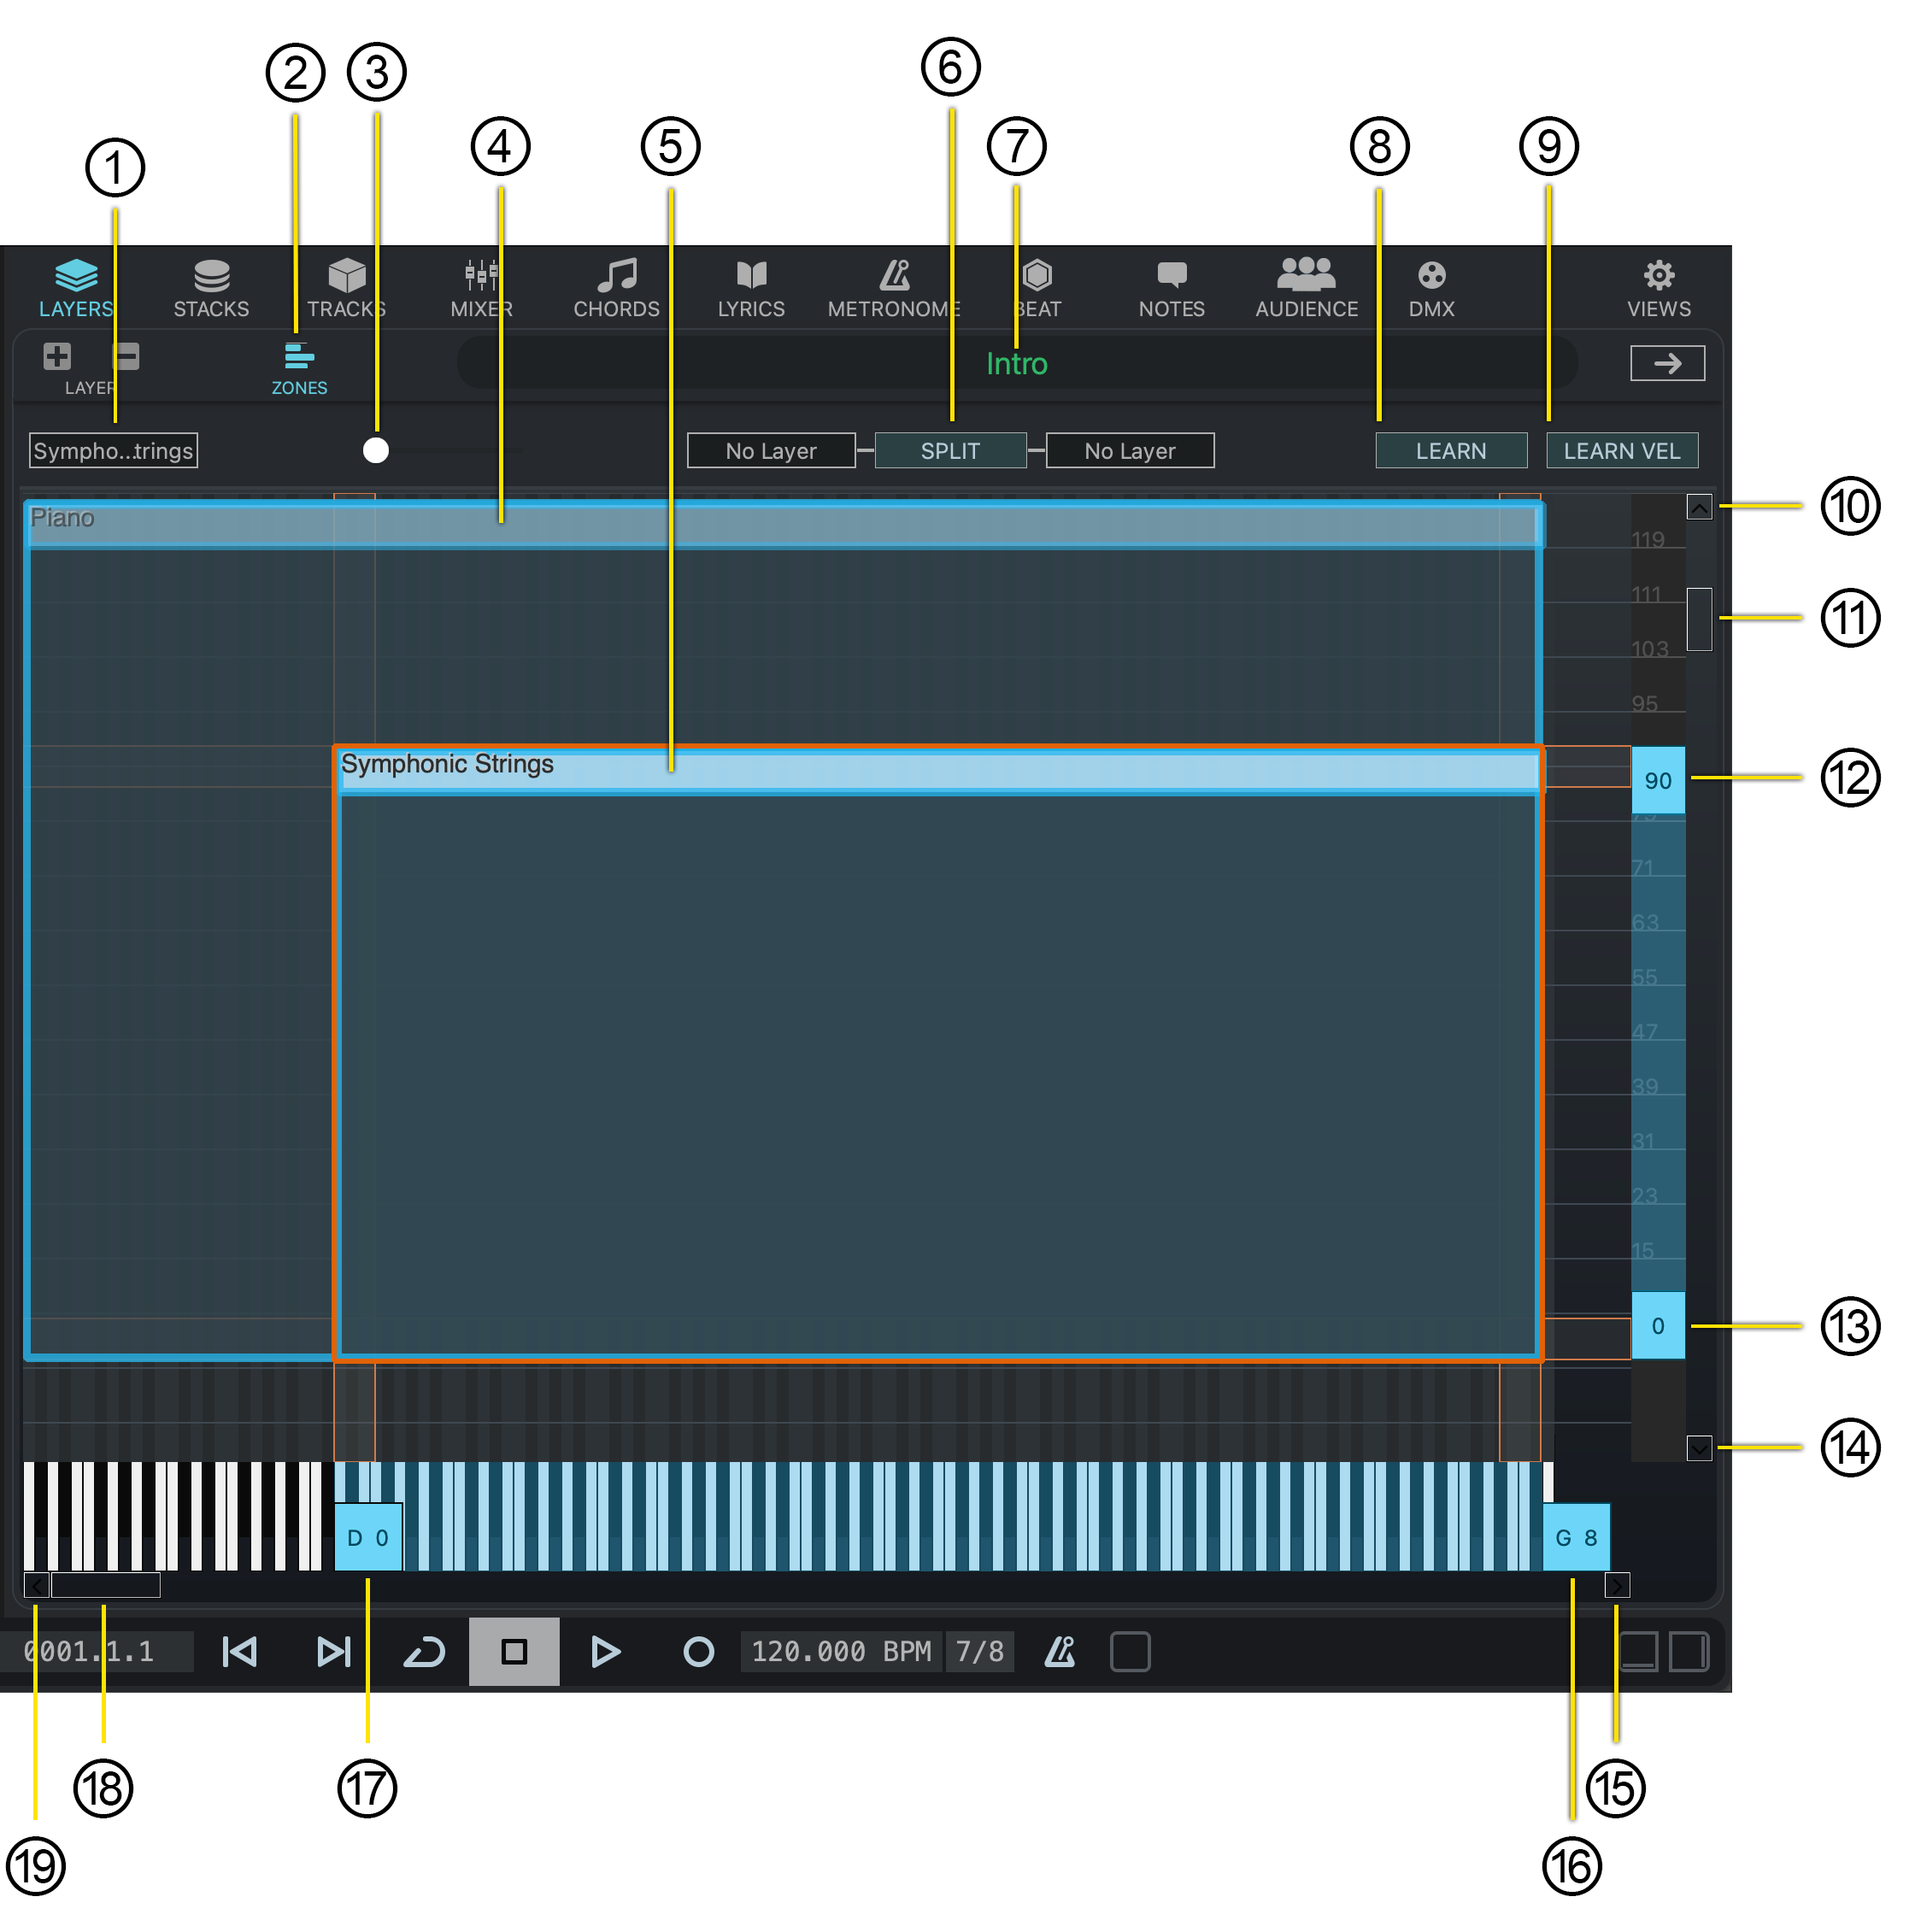Open the Stacks view icon
This screenshot has height=1932, width=1921.
[x=211, y=277]
